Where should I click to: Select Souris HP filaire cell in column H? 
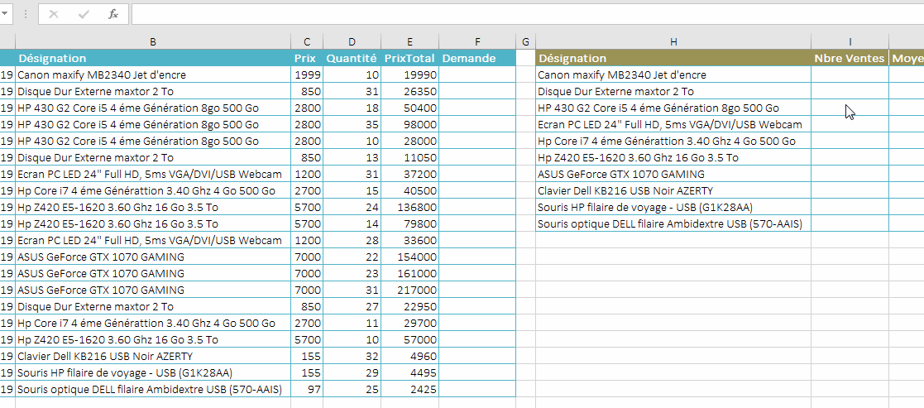point(673,207)
